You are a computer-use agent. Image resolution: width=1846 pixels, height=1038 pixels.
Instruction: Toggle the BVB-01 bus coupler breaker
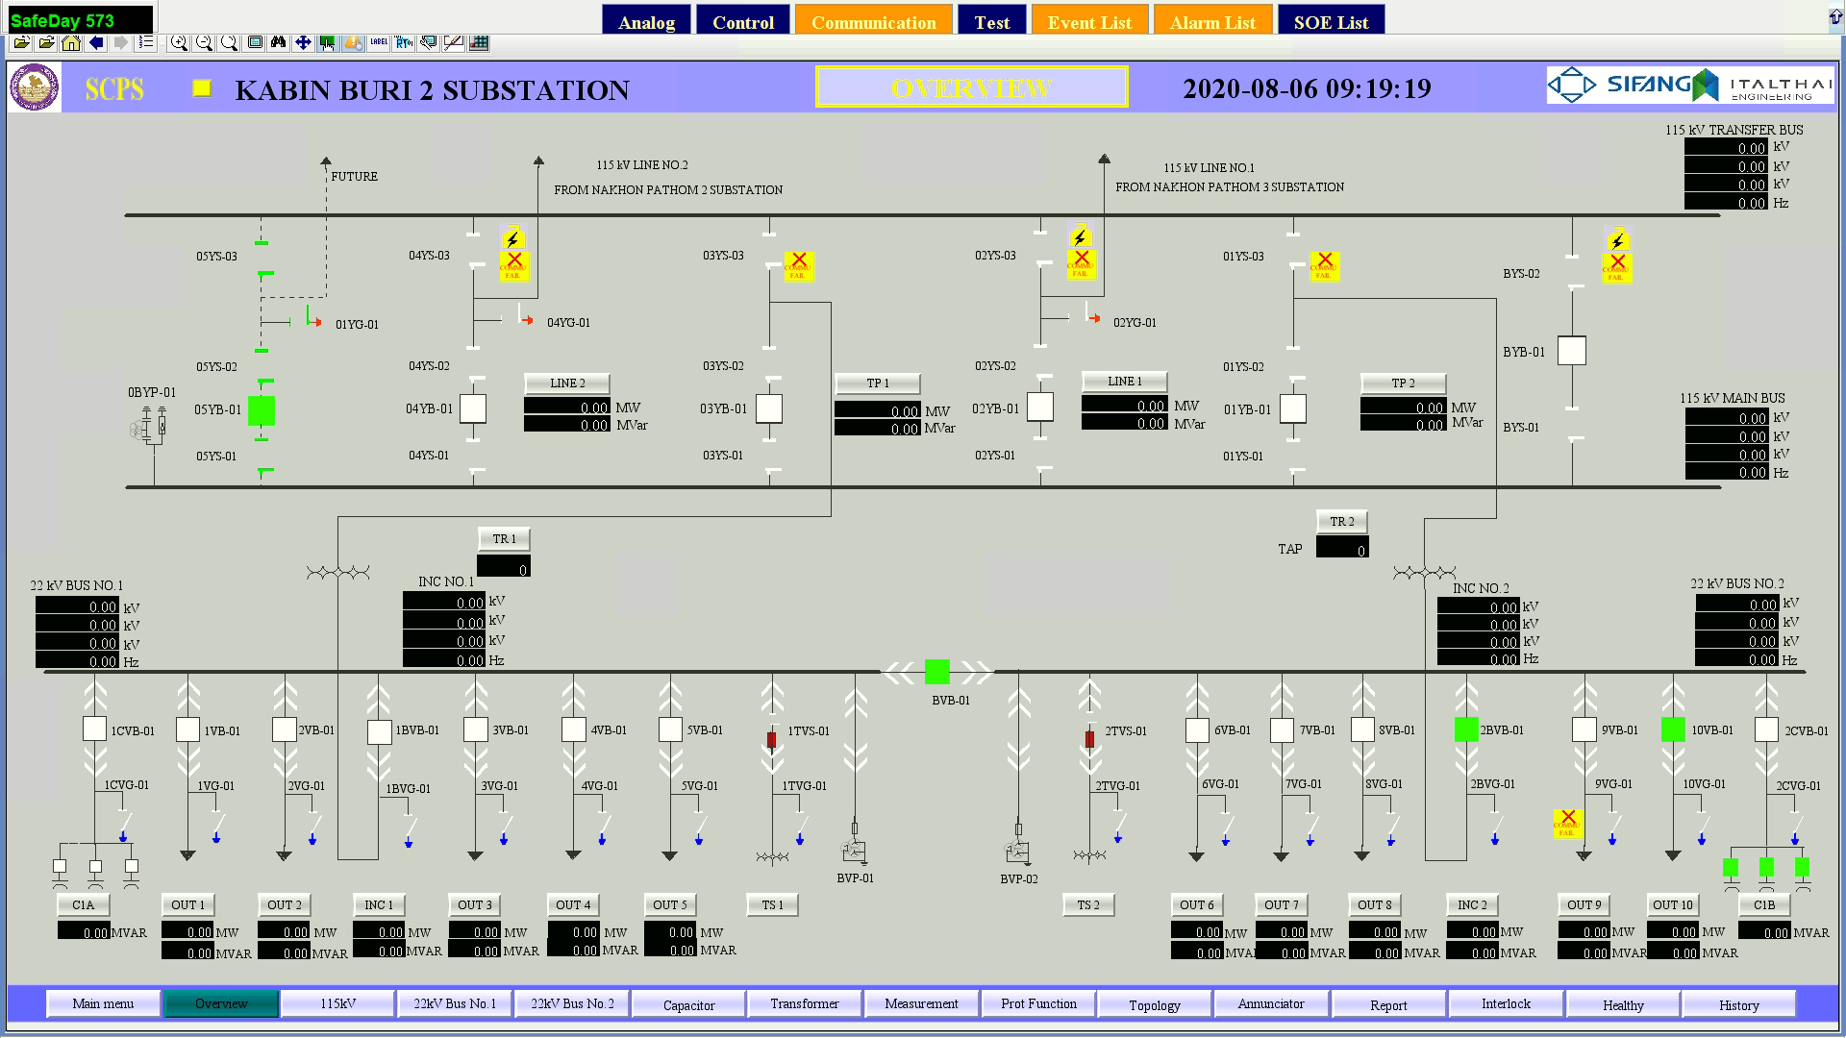point(936,672)
